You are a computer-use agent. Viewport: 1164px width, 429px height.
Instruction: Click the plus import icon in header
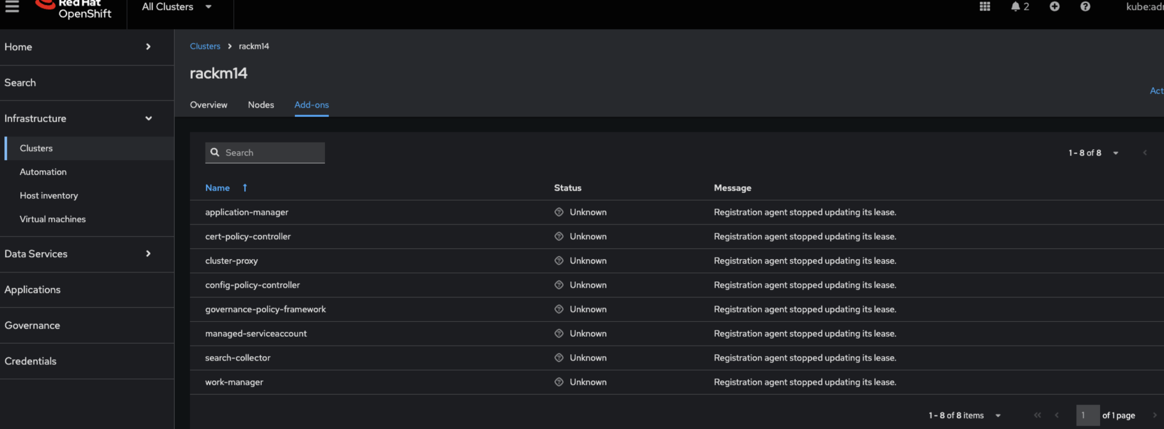(x=1054, y=6)
